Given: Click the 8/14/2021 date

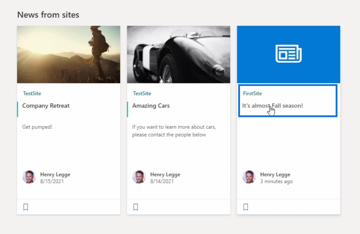Looking at the screenshot, I should click(162, 181).
